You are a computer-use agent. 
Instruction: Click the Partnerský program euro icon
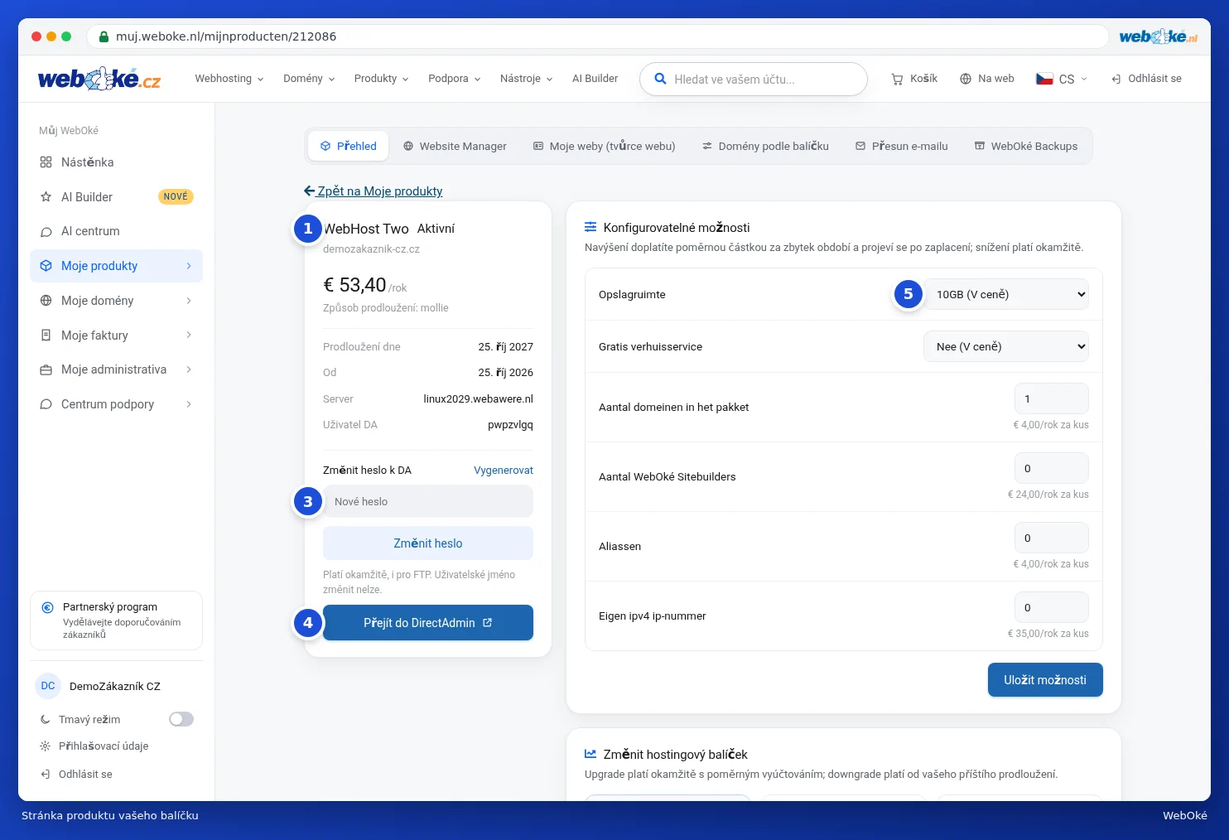pos(48,607)
